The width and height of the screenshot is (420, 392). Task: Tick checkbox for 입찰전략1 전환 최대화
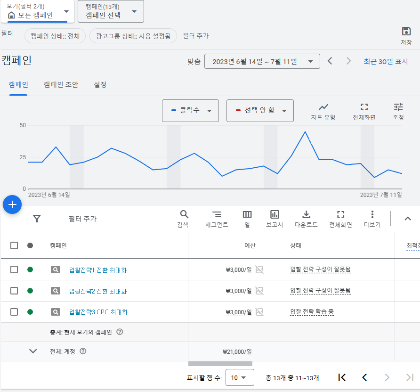pyautogui.click(x=14, y=269)
